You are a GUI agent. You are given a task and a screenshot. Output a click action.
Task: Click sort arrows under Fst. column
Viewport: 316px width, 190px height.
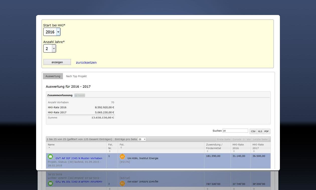[121, 148]
